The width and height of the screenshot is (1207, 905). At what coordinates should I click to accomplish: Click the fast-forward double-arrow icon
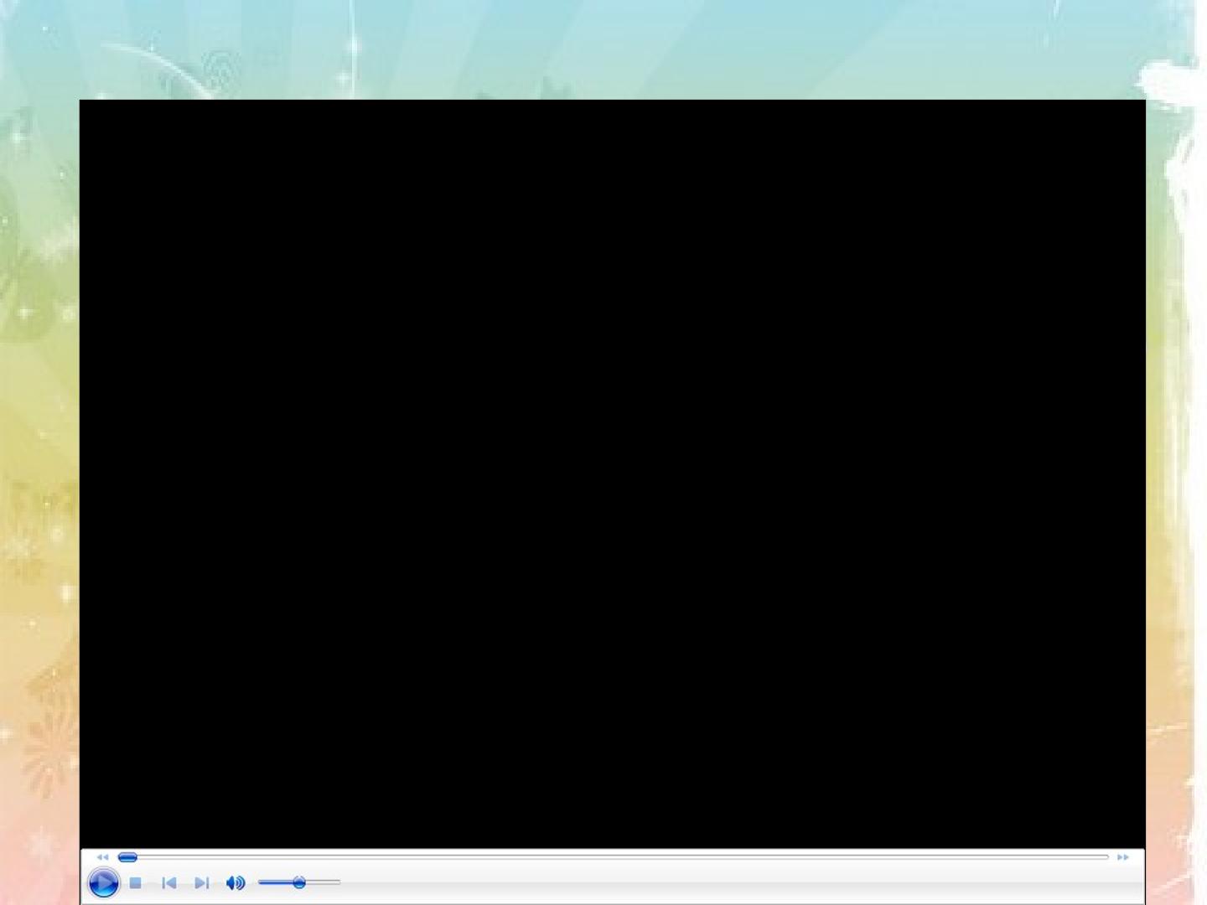(x=1122, y=857)
